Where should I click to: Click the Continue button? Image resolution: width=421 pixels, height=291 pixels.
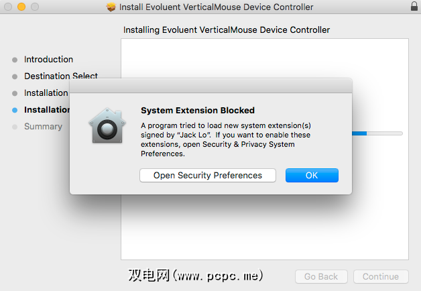381,276
